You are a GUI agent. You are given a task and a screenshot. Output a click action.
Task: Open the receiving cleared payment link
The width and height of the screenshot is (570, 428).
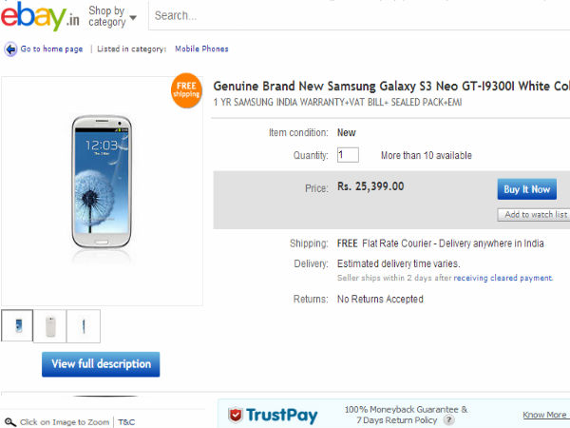point(503,279)
